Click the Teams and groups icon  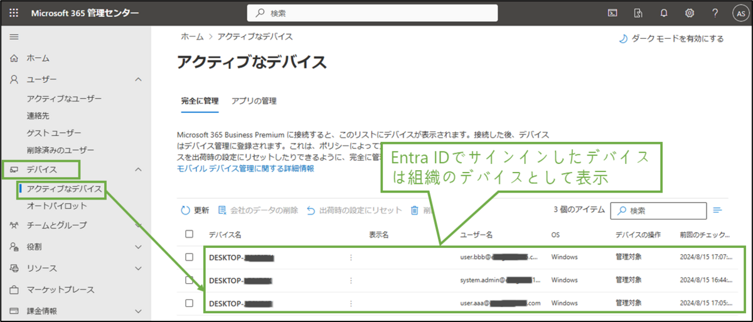14,225
